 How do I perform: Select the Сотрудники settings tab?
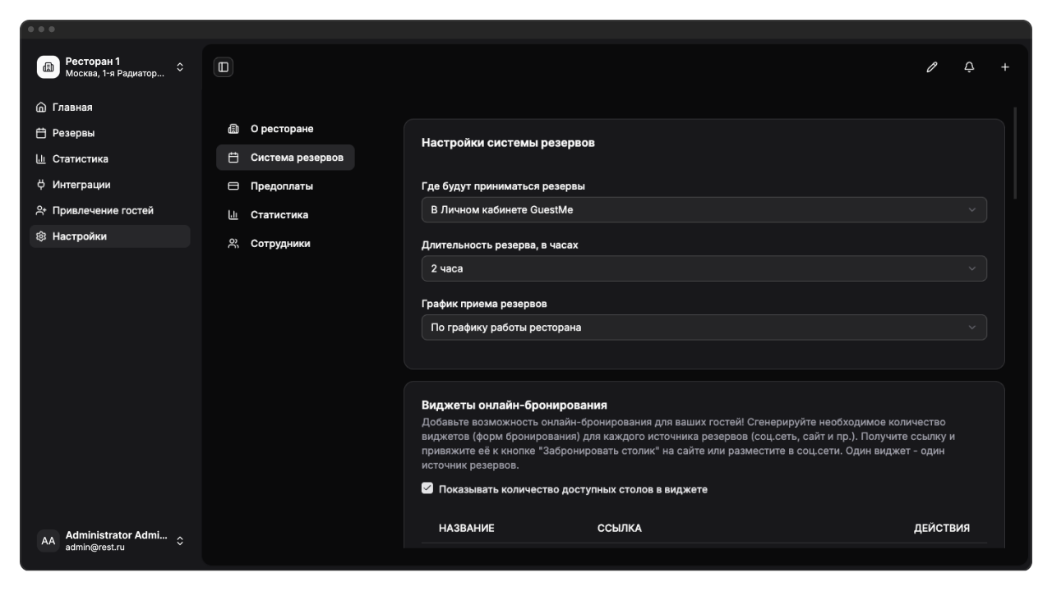[279, 244]
